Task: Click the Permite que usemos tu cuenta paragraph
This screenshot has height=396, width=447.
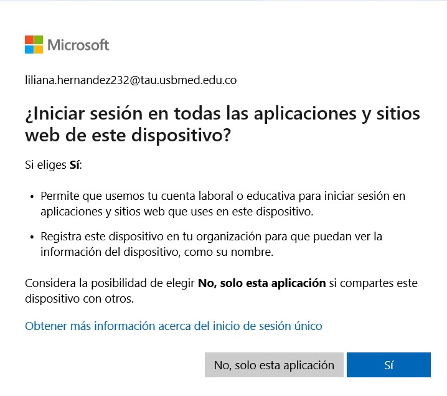Action: point(223,204)
